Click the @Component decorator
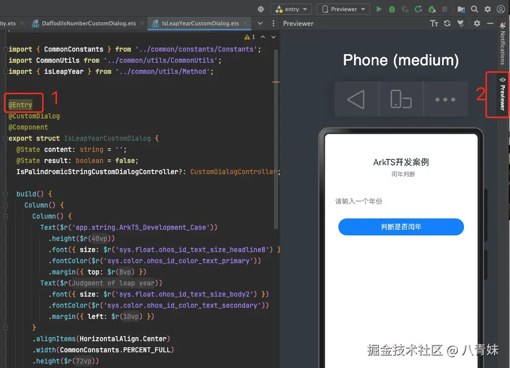510x368 pixels. tap(28, 127)
